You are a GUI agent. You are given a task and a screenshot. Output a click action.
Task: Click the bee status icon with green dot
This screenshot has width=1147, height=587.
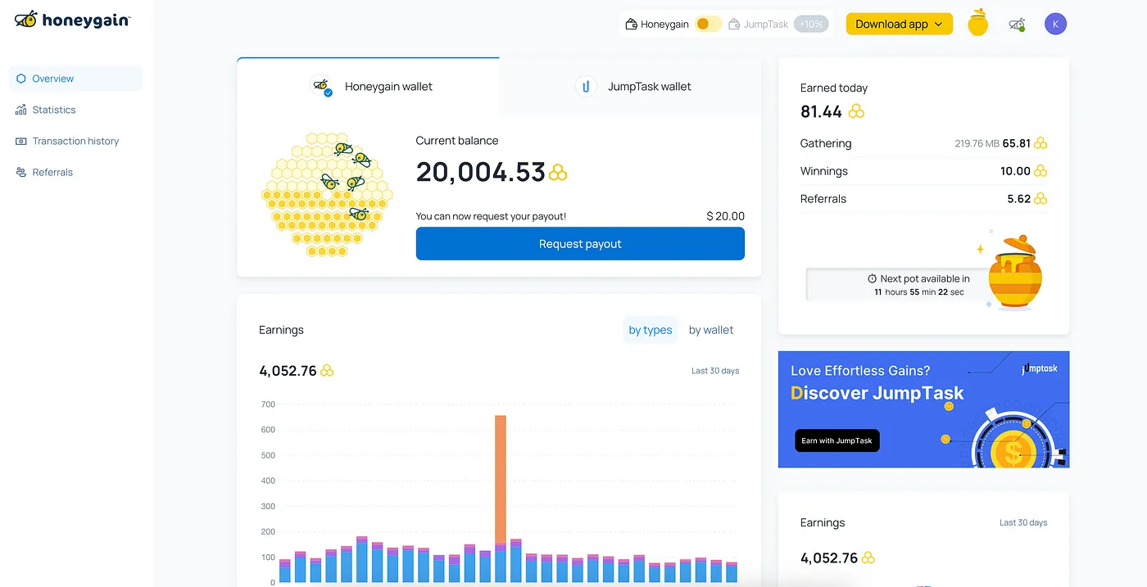pyautogui.click(x=1017, y=25)
